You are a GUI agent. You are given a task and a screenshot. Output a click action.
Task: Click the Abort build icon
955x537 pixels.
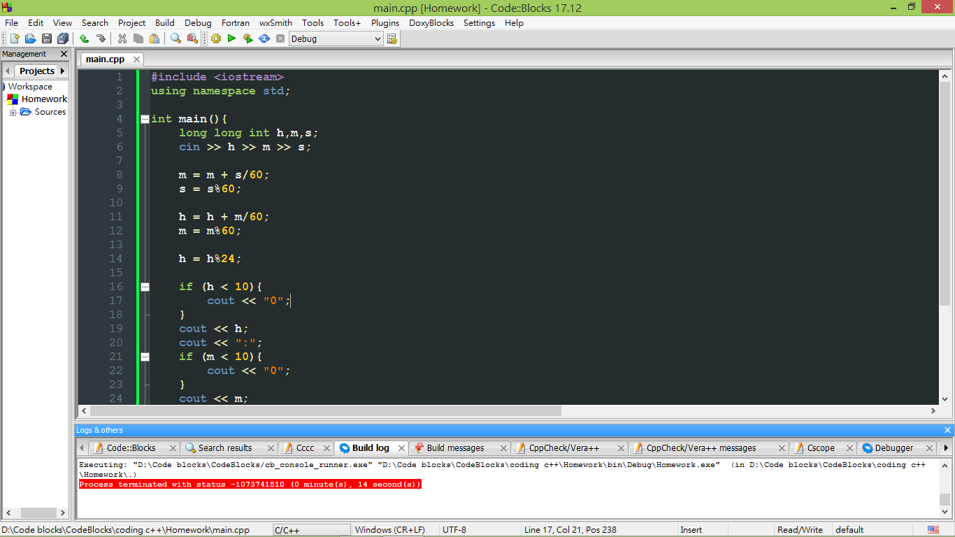tap(280, 38)
